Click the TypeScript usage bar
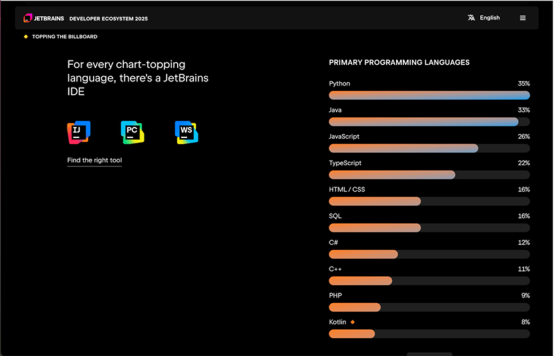This screenshot has width=554, height=356. pyautogui.click(x=429, y=175)
